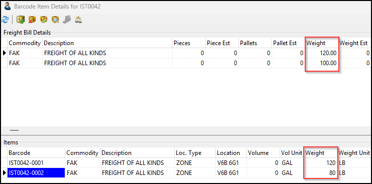This screenshot has width=372, height=184.
Task: Click the Pallet Est column header
Action: pos(288,43)
